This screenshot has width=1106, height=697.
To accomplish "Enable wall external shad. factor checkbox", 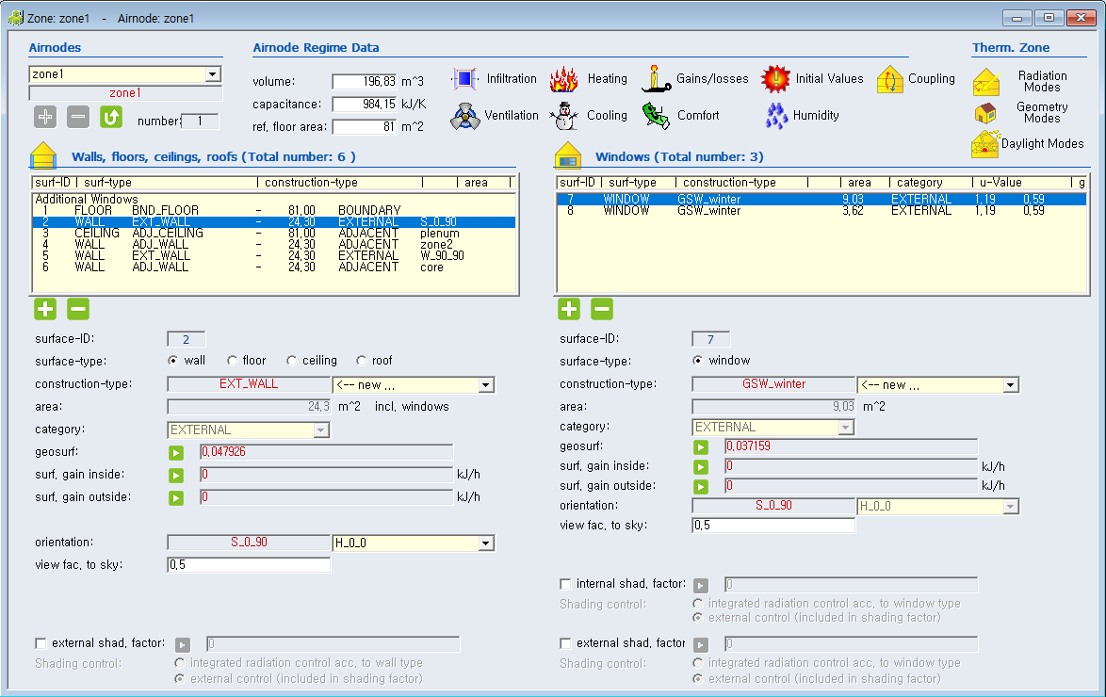I will tap(41, 643).
